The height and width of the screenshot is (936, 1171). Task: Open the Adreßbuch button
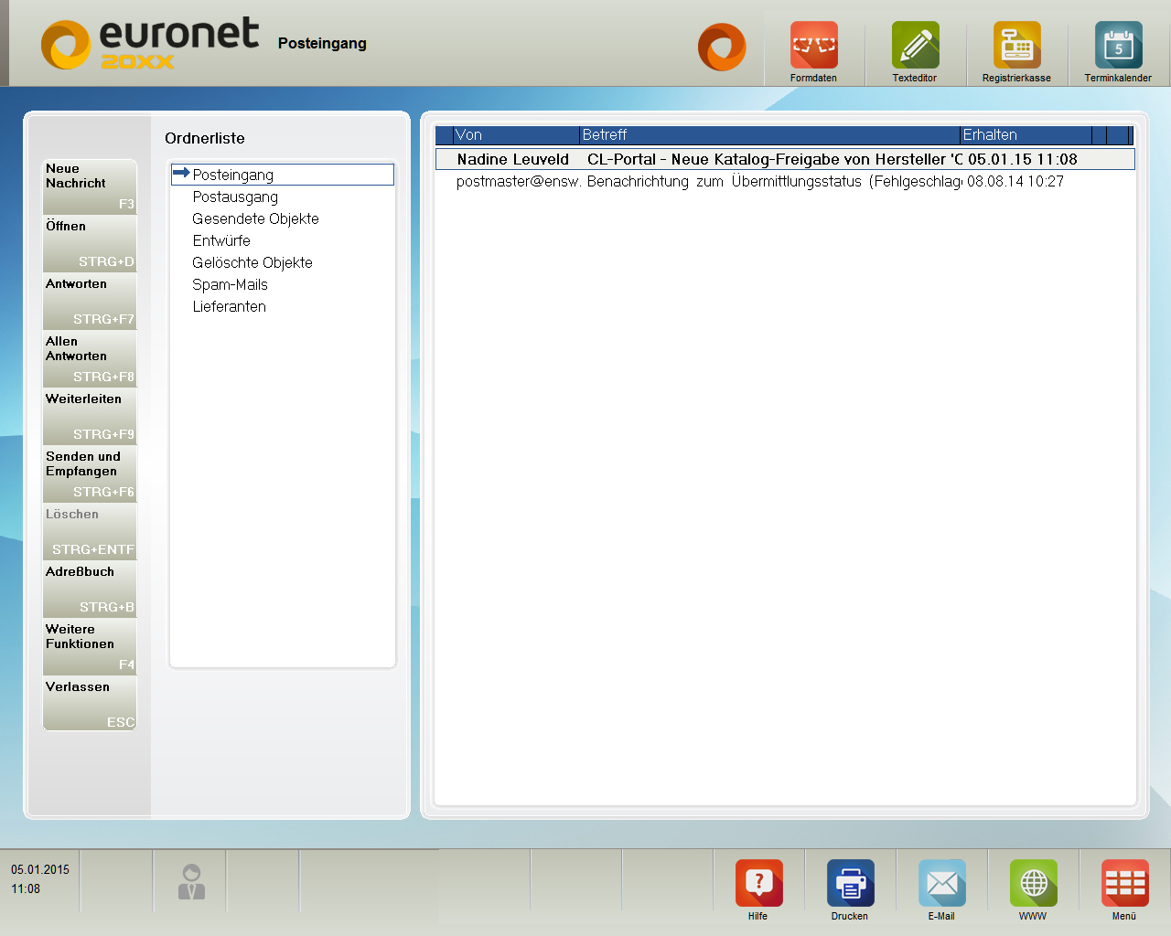click(90, 590)
